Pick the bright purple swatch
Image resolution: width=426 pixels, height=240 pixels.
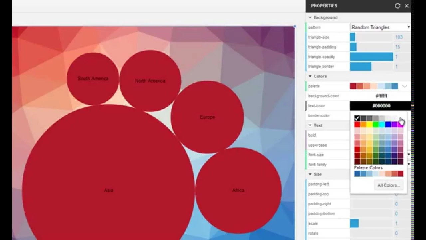[394, 125]
